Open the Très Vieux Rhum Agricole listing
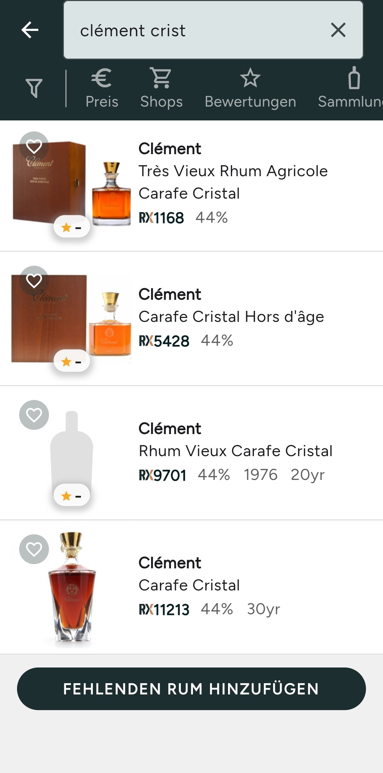Screen dimensions: 383x773 coord(233,182)
